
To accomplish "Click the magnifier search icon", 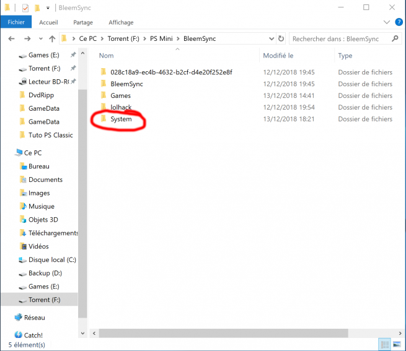I will (x=395, y=39).
